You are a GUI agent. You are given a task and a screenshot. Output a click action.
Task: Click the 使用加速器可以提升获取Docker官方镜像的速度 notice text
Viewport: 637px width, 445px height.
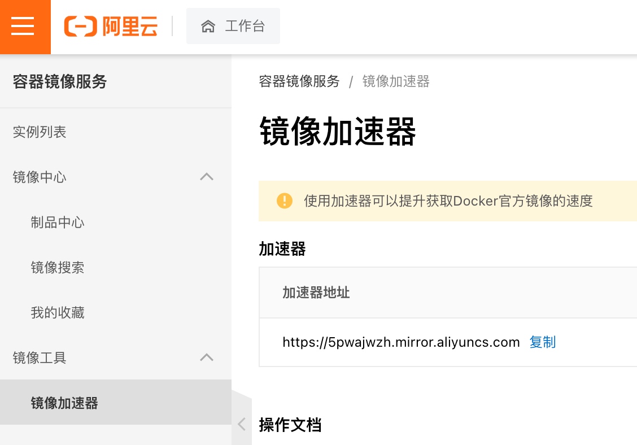(x=448, y=200)
